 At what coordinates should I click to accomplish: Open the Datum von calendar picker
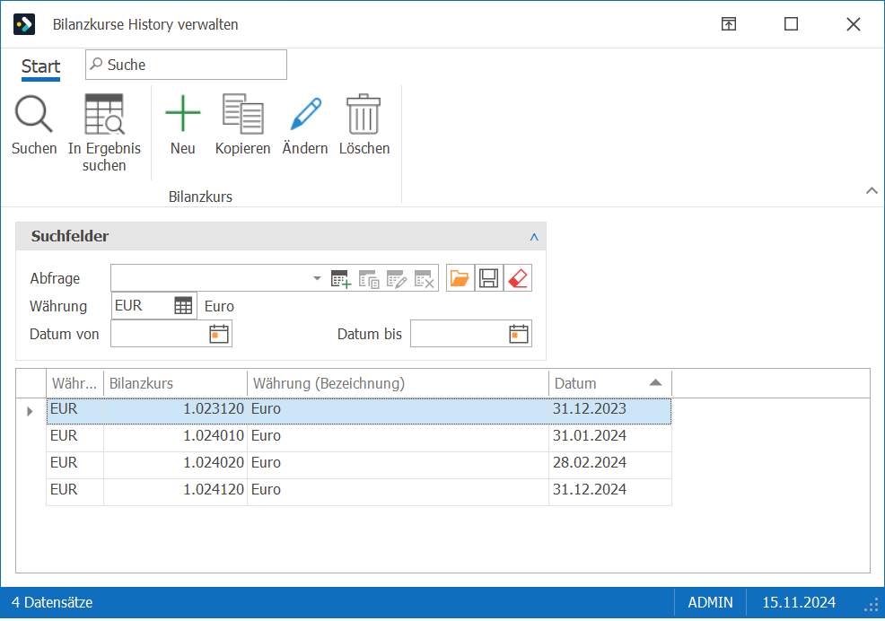coord(219,334)
